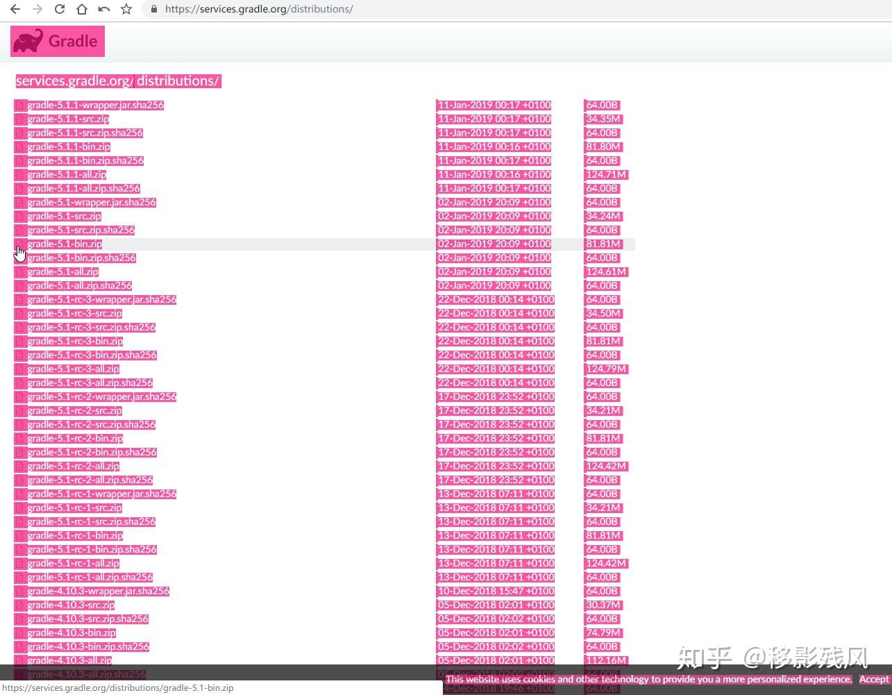Click file icon beside gradle-5.1-rc-2-src.zip
892x695 pixels.
point(20,411)
